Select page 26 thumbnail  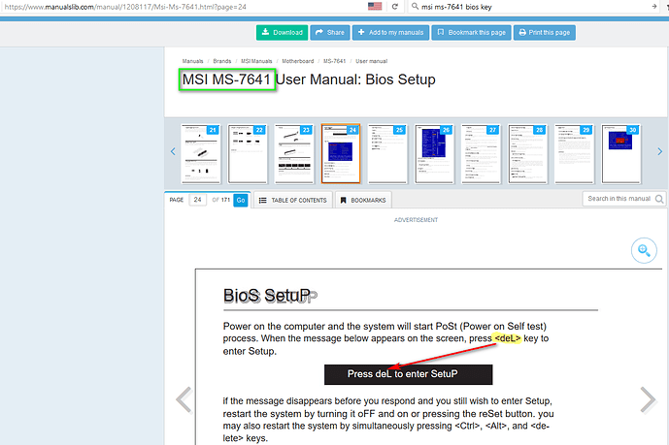click(x=434, y=154)
